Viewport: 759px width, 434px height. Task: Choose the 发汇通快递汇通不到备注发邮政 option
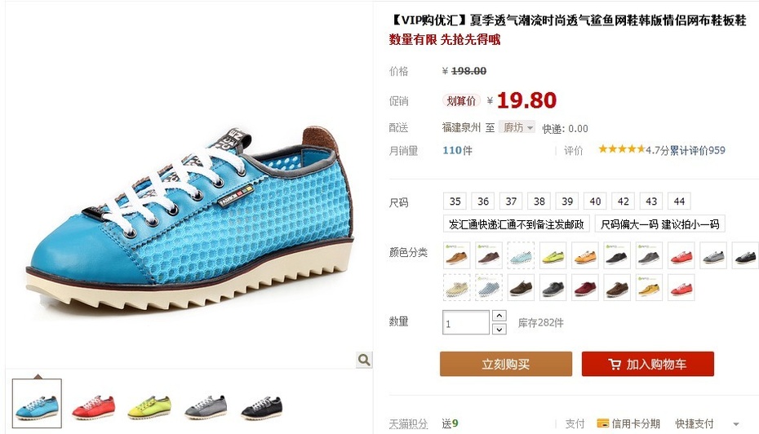(517, 224)
